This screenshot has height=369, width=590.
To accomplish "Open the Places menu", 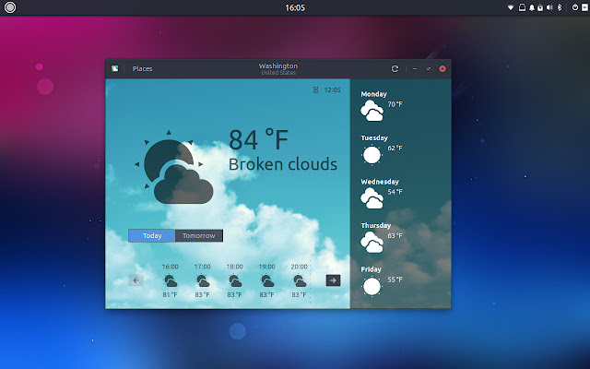I will (142, 69).
